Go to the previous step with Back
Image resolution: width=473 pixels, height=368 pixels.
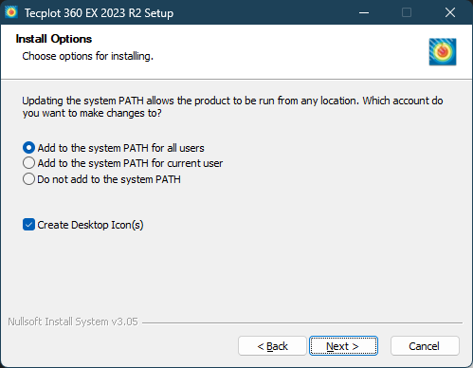[272, 346]
